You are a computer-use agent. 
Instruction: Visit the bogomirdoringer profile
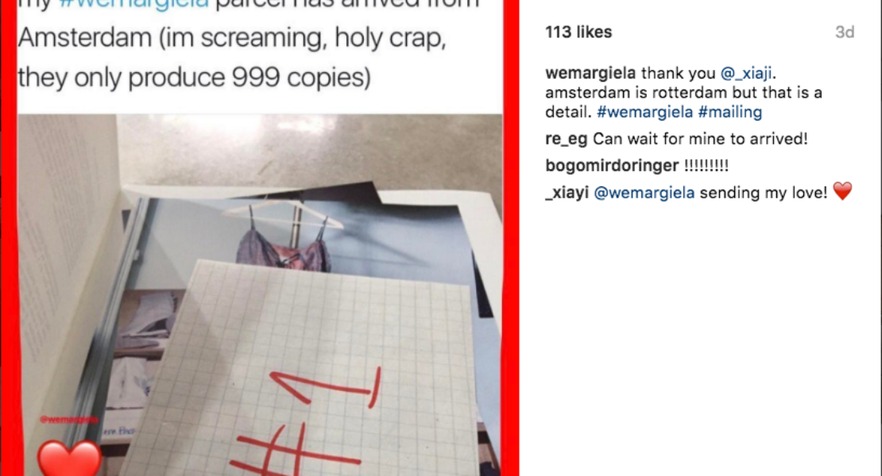[x=611, y=166]
